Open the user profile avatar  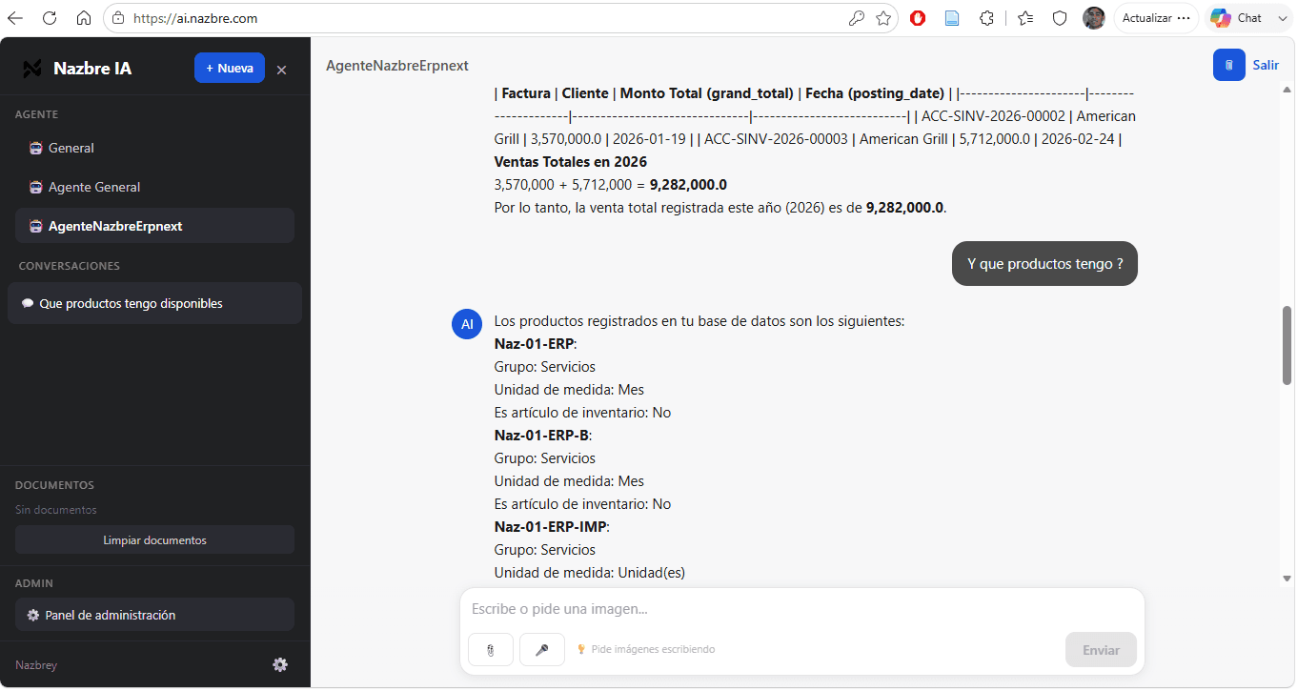click(1094, 18)
